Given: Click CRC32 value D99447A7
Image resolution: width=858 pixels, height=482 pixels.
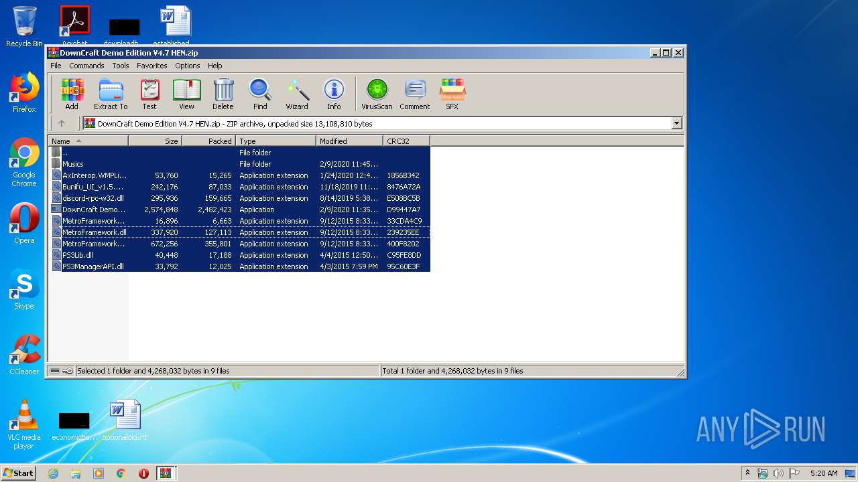Looking at the screenshot, I should [404, 210].
